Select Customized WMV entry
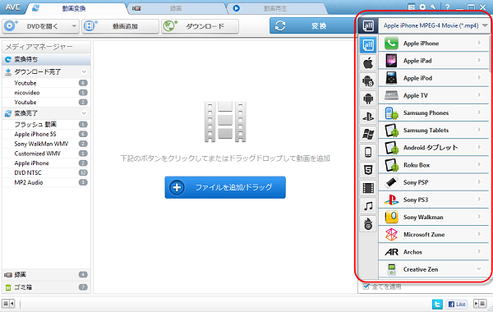Screen dimensions: 493x312 (46, 154)
